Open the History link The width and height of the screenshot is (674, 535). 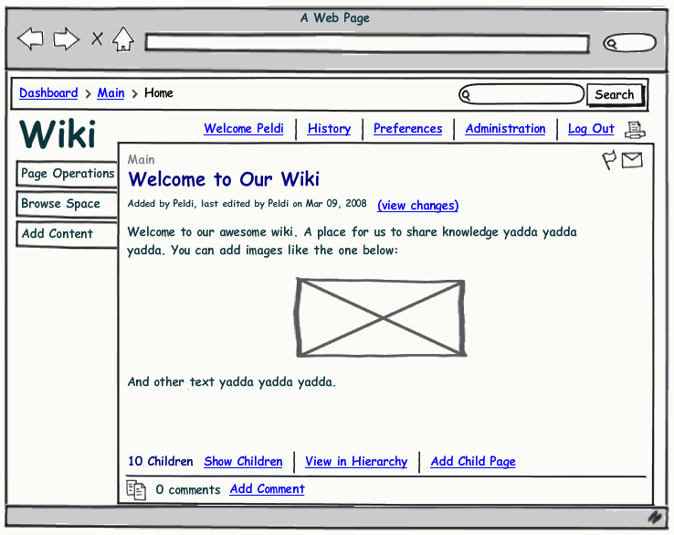pos(329,129)
